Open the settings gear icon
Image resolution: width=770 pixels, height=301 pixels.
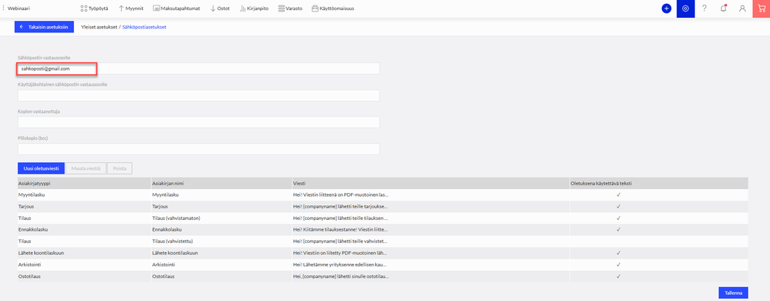pyautogui.click(x=686, y=8)
